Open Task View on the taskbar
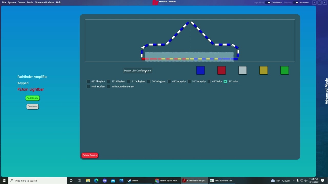Image resolution: width=328 pixels, height=184 pixels. point(79,181)
